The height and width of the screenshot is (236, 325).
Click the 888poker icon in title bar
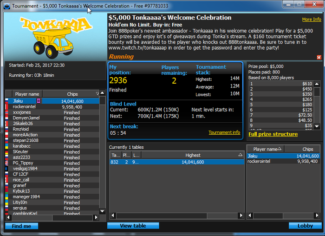click(7, 6)
